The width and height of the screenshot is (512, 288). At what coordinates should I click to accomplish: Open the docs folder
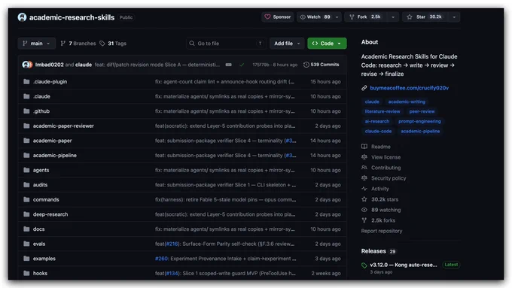38,229
